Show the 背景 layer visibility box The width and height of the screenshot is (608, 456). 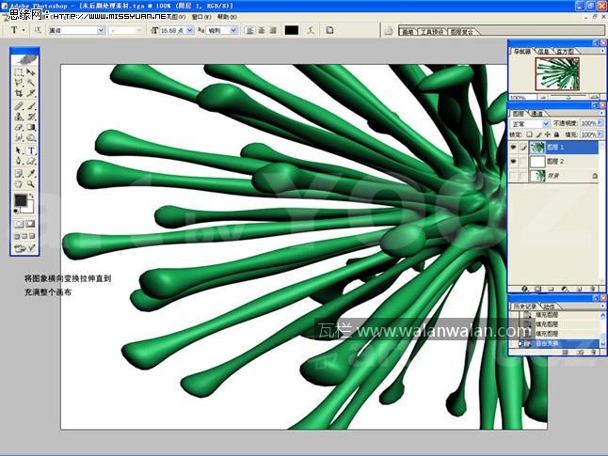click(x=513, y=176)
